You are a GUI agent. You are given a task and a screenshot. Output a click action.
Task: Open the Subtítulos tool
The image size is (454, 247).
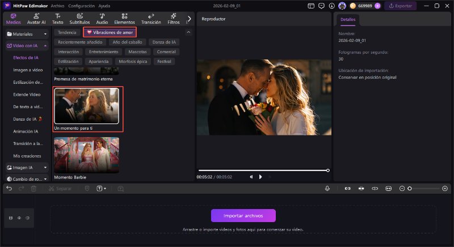pos(79,19)
